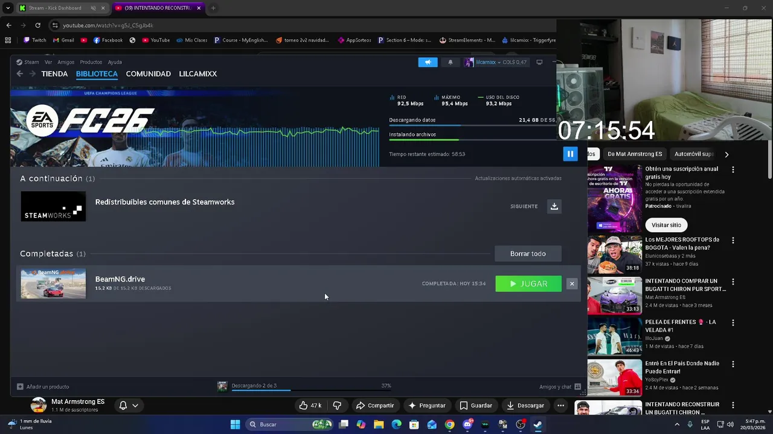Image resolution: width=773 pixels, height=434 pixels.
Task: Open BIBLIOTECA tab in Steam
Action: tap(97, 74)
